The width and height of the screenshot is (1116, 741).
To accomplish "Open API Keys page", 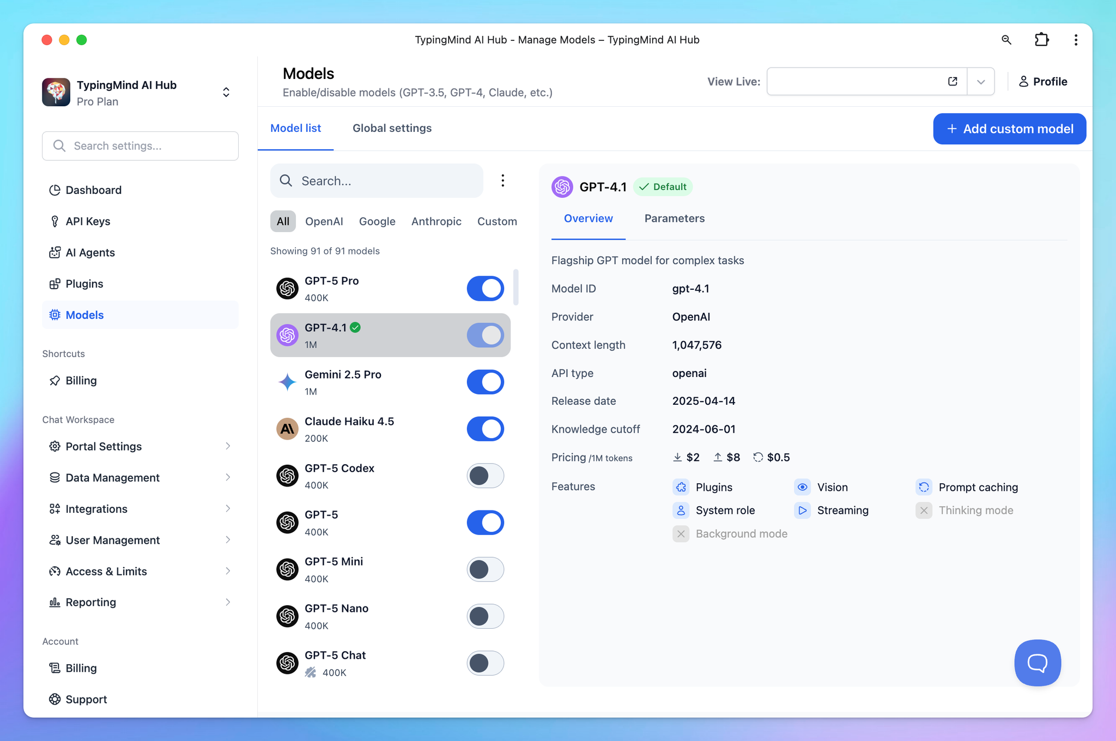I will click(x=88, y=221).
